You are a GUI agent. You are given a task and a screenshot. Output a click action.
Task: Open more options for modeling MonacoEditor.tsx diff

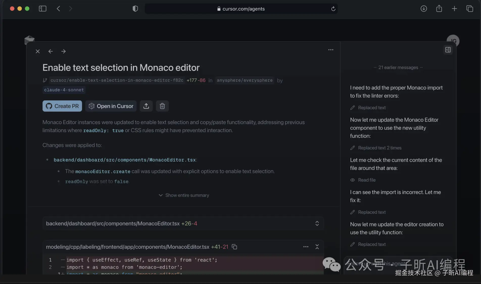point(306,247)
